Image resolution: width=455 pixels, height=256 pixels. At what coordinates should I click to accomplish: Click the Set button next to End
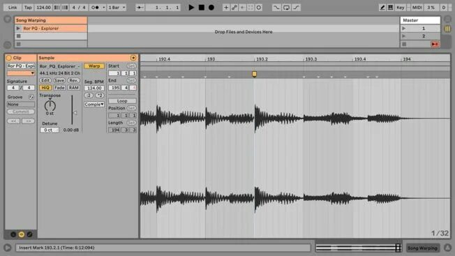click(x=131, y=80)
